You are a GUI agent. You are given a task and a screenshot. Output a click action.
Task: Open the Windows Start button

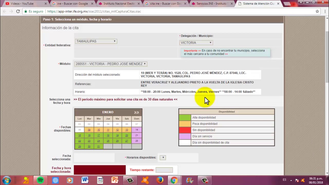point(7,180)
